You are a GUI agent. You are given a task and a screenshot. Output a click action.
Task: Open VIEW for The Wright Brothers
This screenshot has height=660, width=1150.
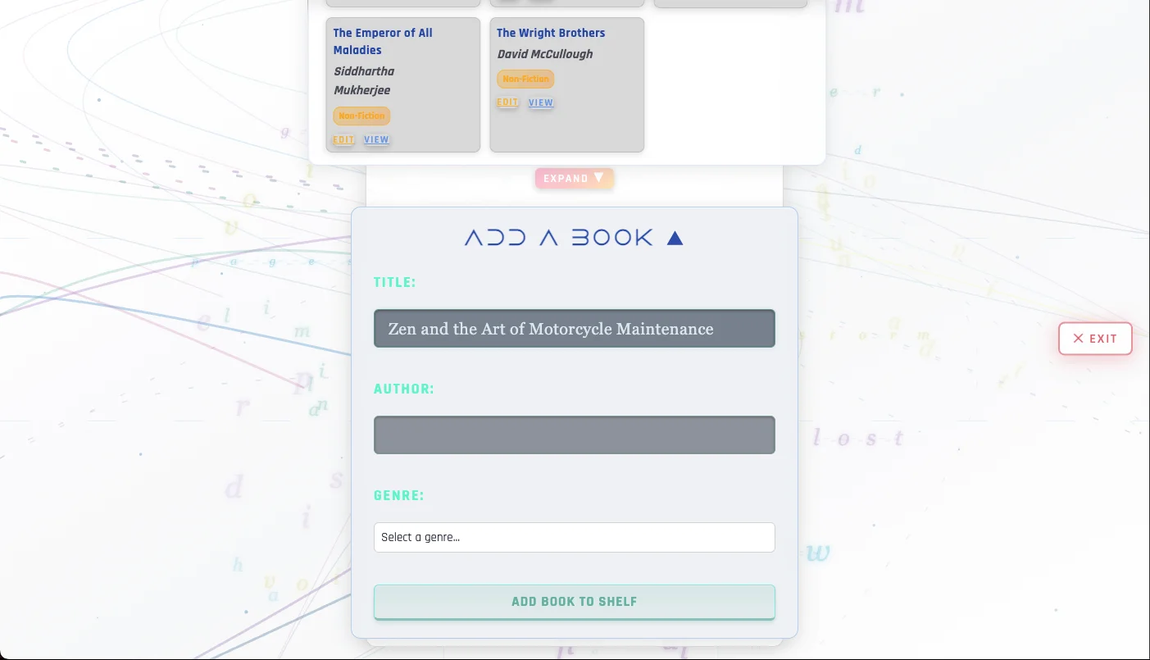coord(541,102)
